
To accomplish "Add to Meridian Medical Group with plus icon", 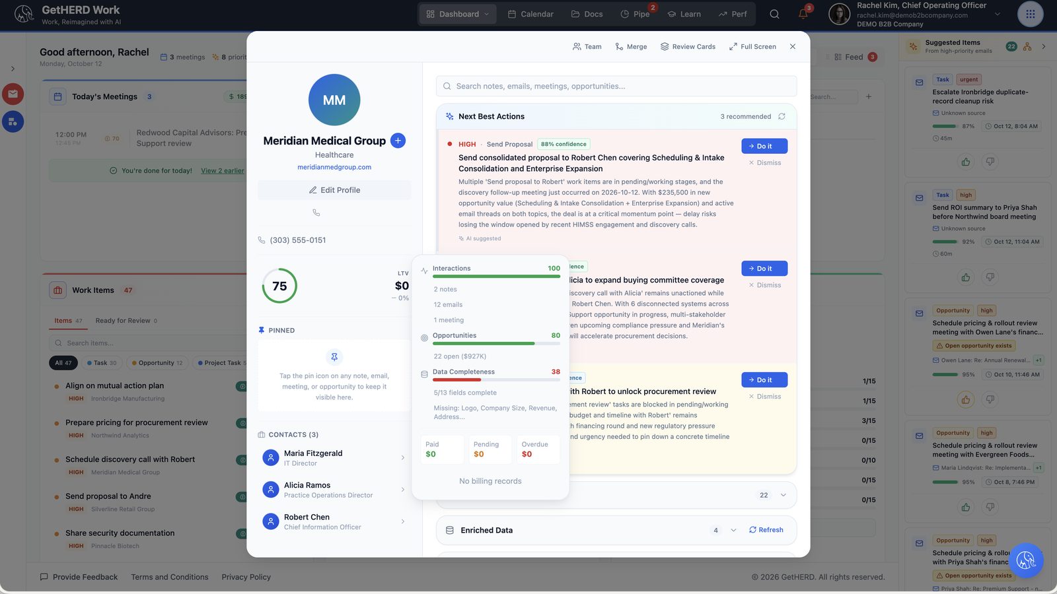I will coord(398,141).
